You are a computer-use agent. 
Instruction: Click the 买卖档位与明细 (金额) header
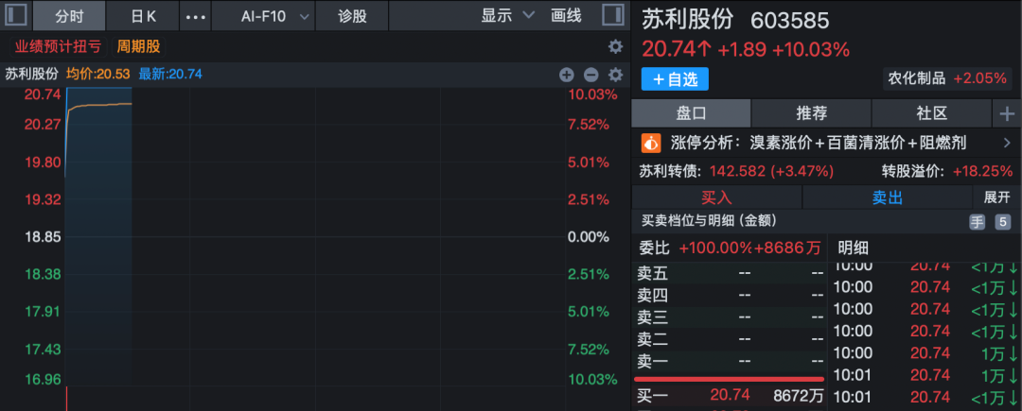coord(709,221)
